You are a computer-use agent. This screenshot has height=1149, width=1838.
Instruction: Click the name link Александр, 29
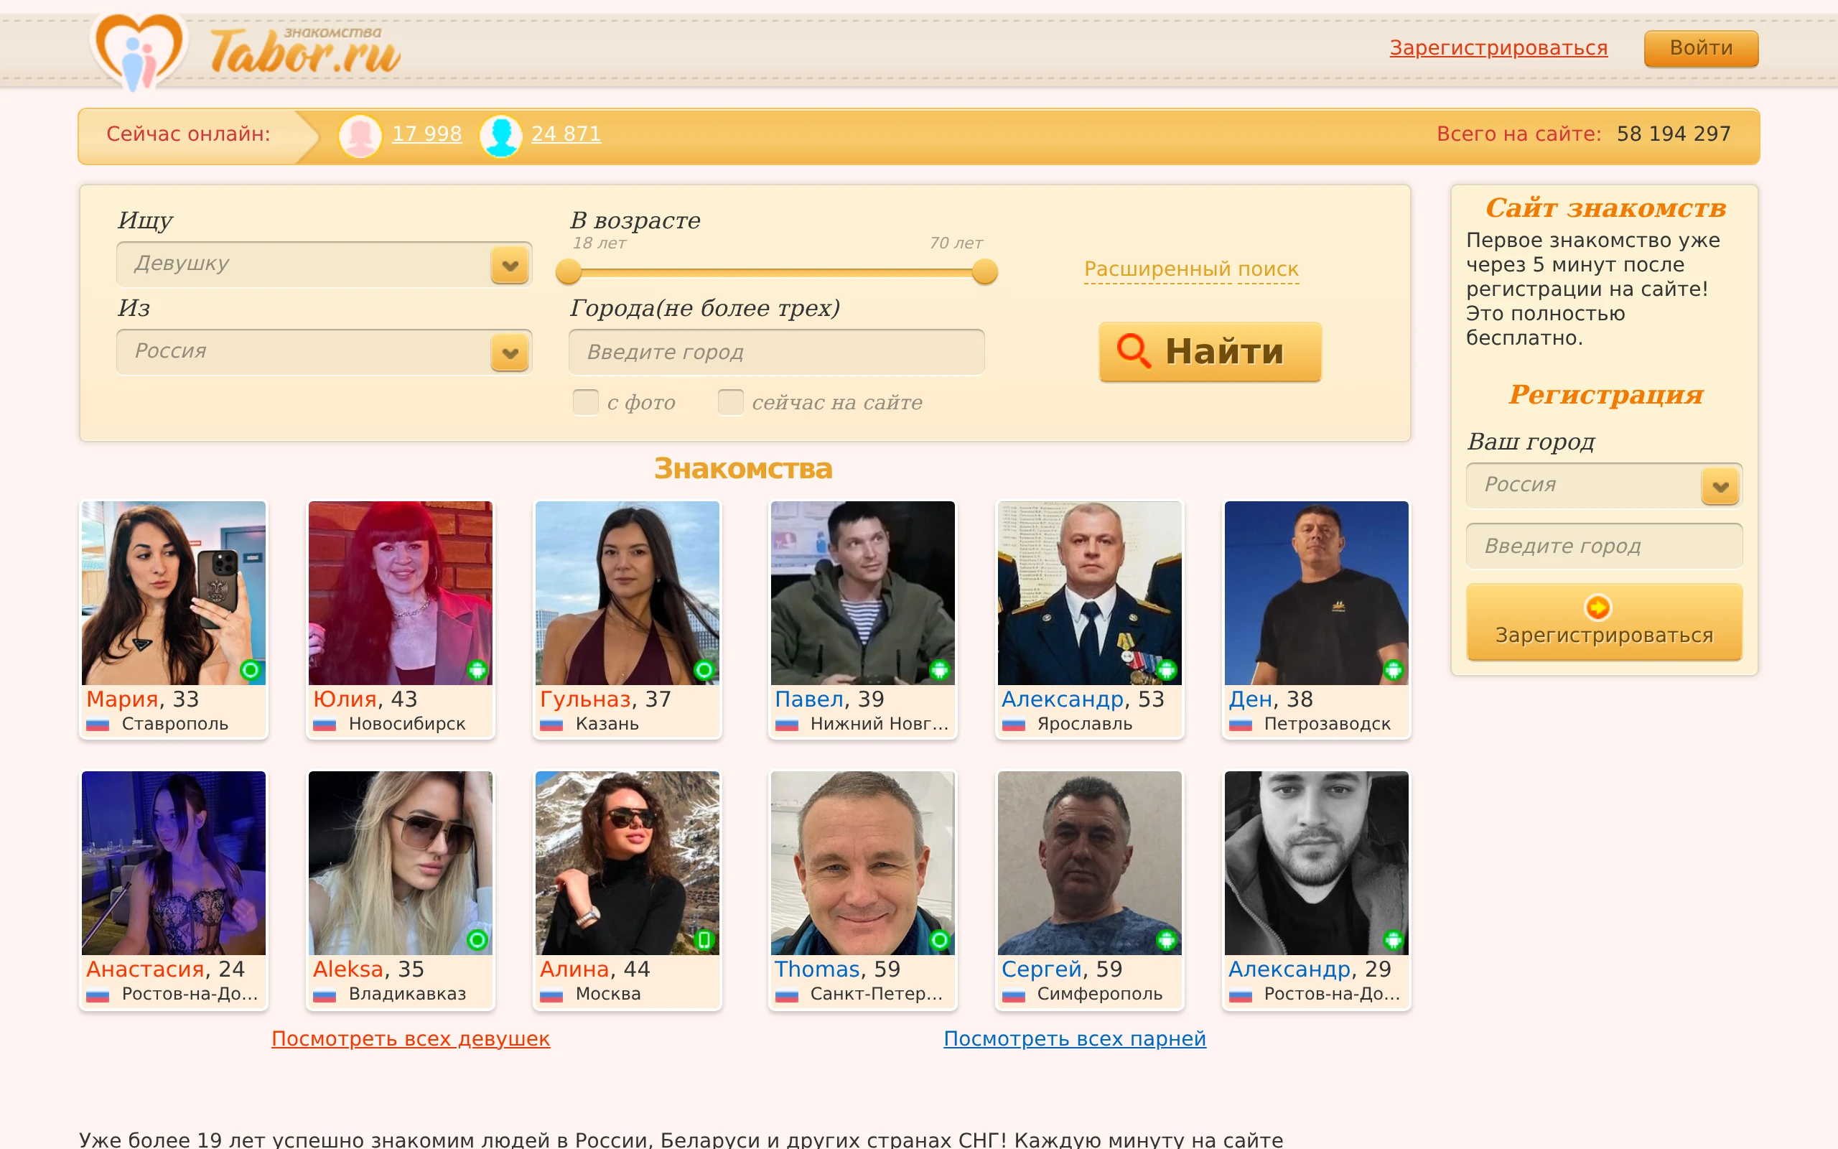click(x=1289, y=969)
